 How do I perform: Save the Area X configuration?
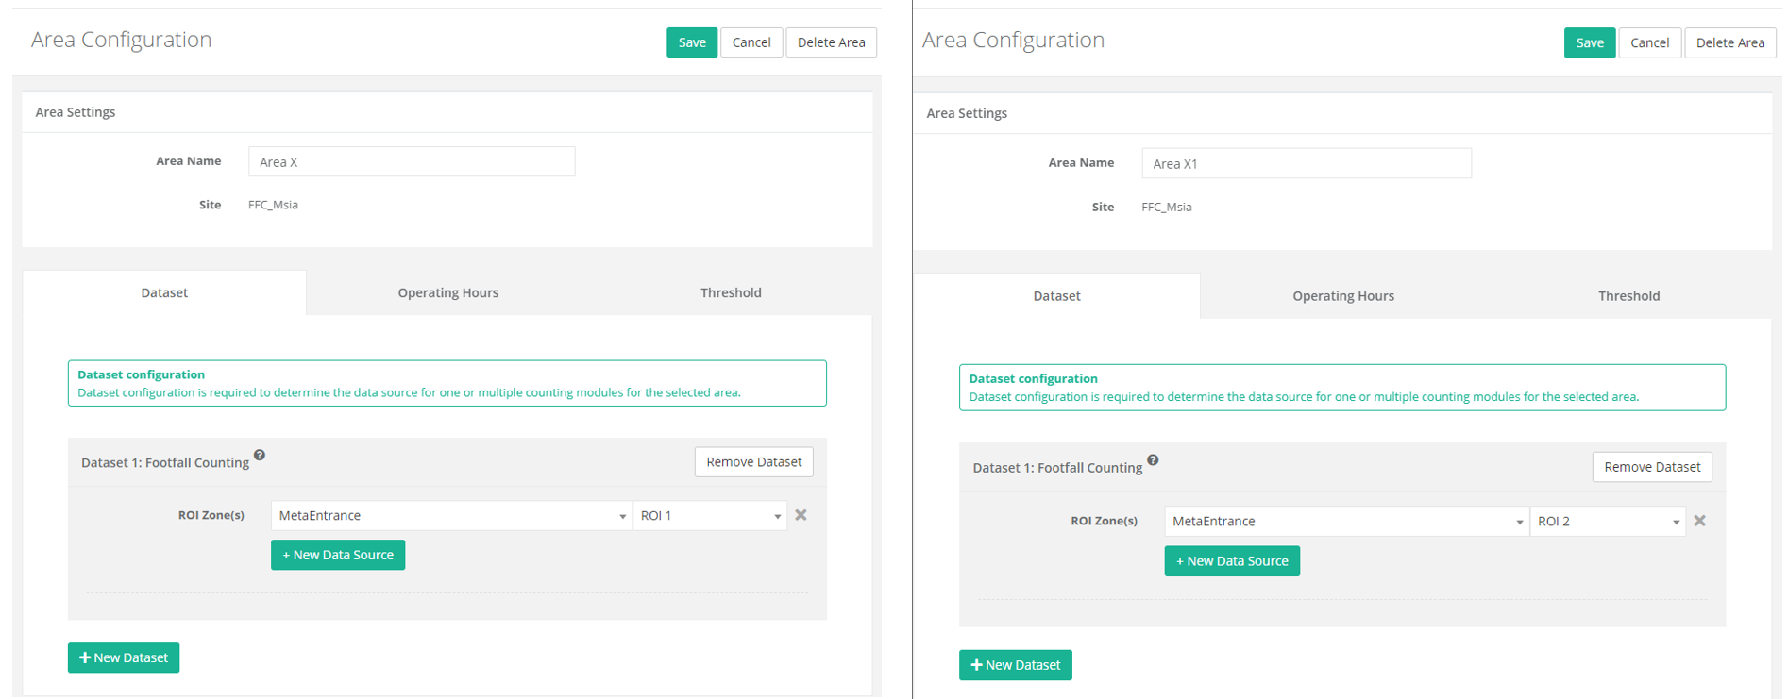click(692, 42)
